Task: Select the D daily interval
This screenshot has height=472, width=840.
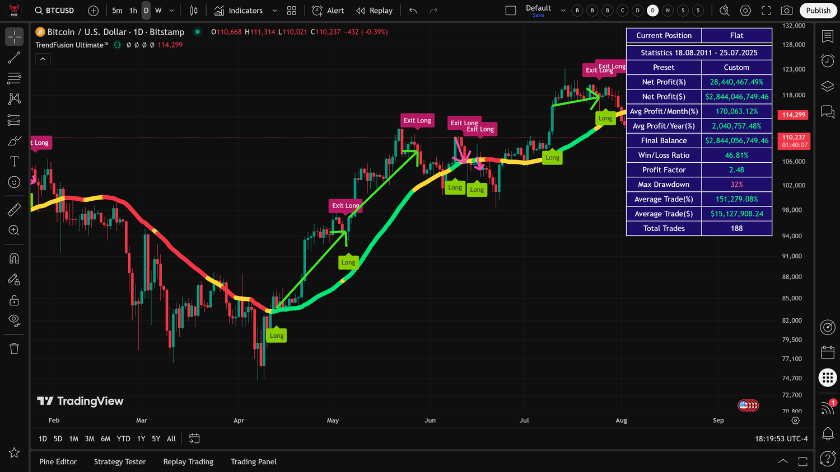Action: pyautogui.click(x=146, y=11)
